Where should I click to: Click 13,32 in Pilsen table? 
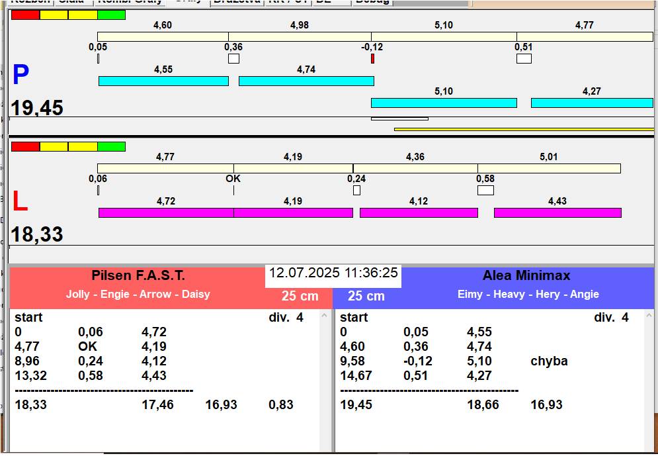click(30, 375)
